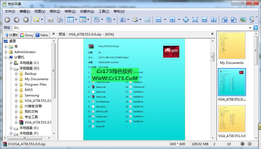Click the My Documents thumbnail
Image resolution: width=261 pixels, height=149 pixels.
tap(232, 46)
